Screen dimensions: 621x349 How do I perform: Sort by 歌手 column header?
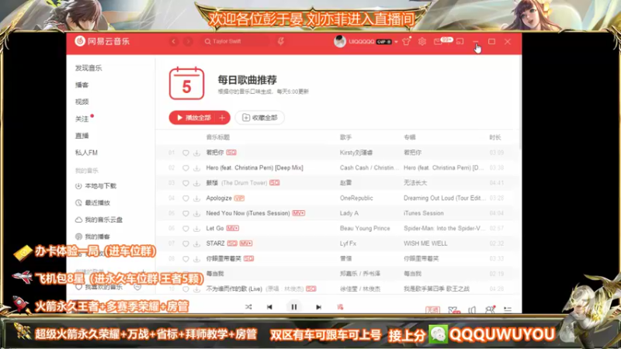[345, 137]
